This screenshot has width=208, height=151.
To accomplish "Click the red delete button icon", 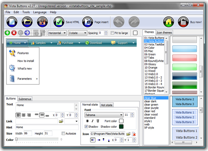I will 14,33.
